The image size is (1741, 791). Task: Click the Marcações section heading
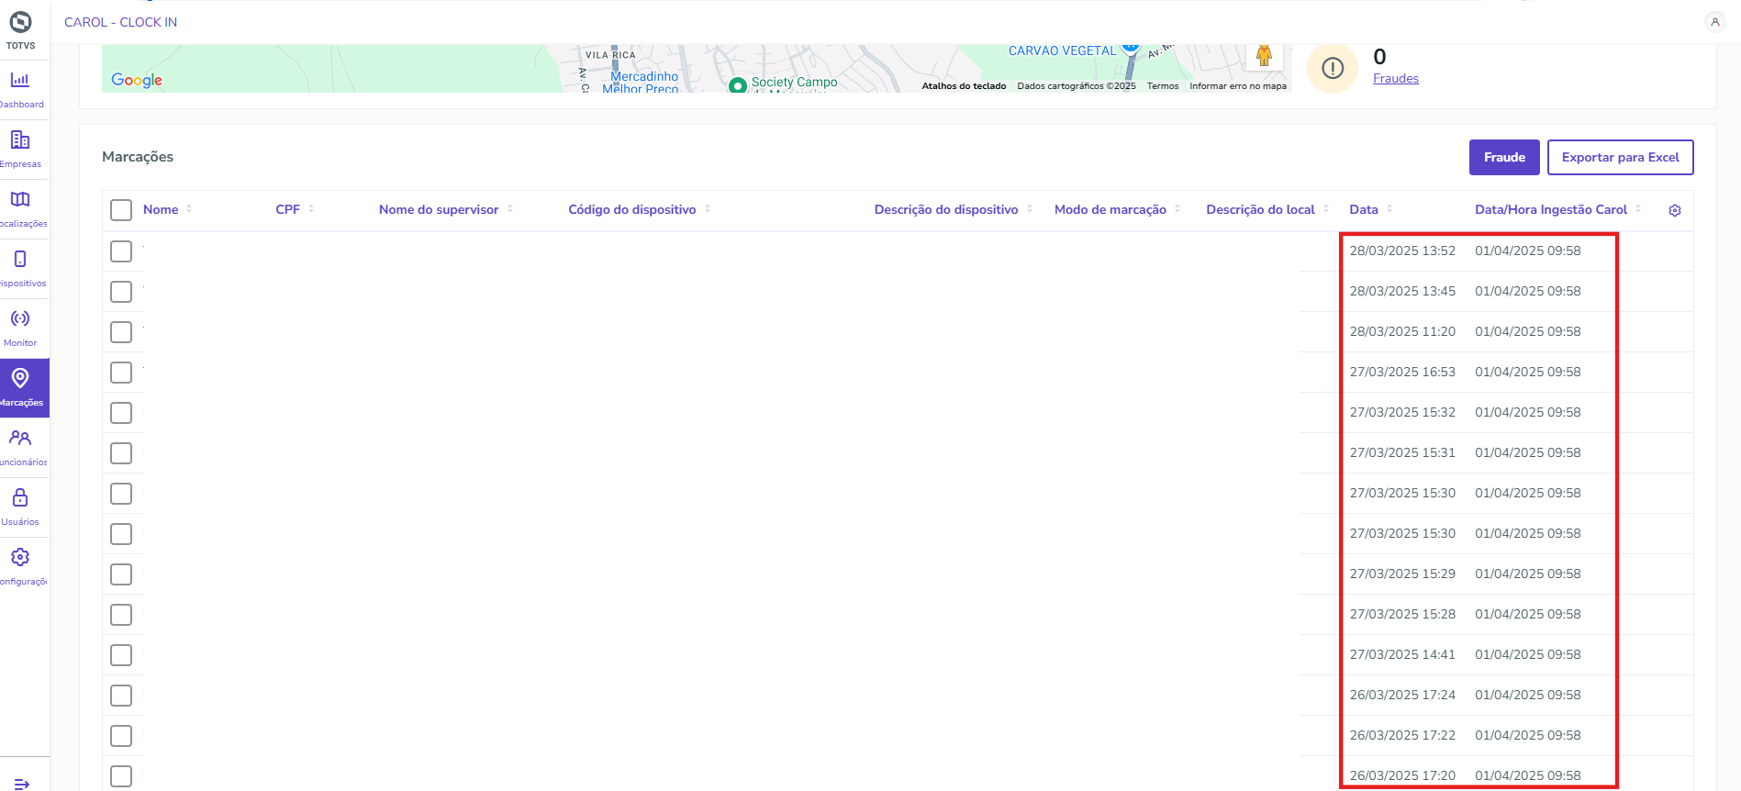click(138, 157)
